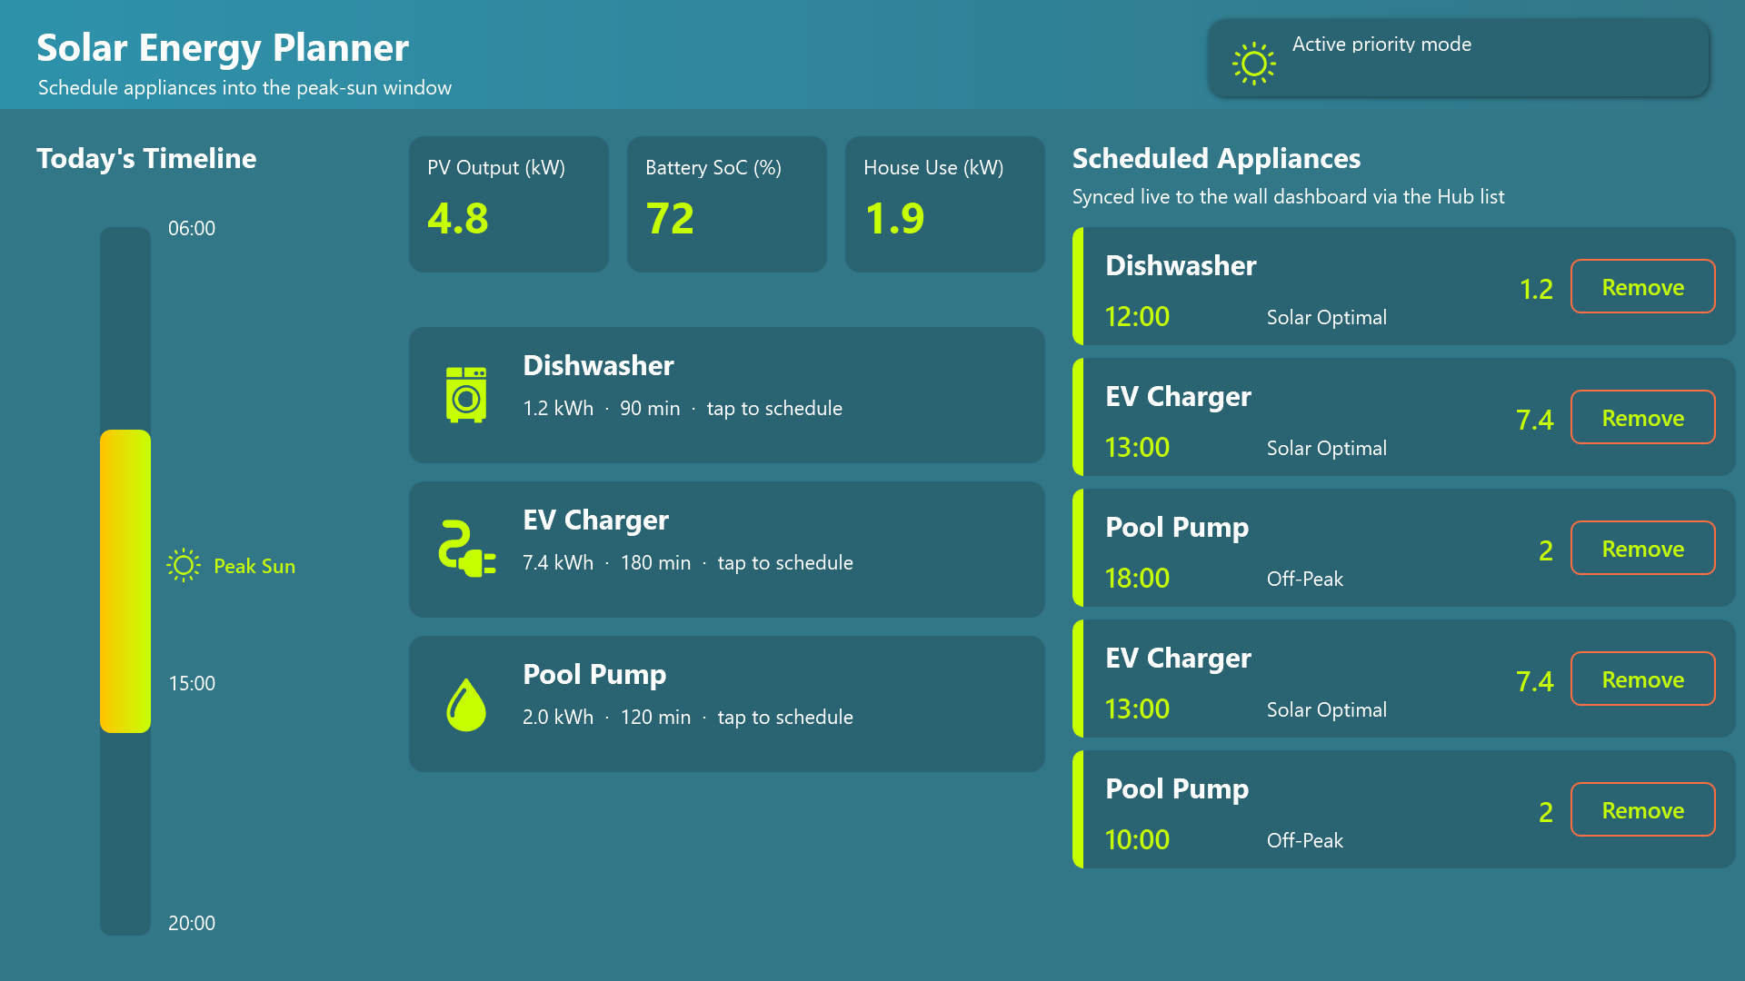
Task: Open the Battery SoC (%) tile
Action: pyautogui.click(x=727, y=204)
